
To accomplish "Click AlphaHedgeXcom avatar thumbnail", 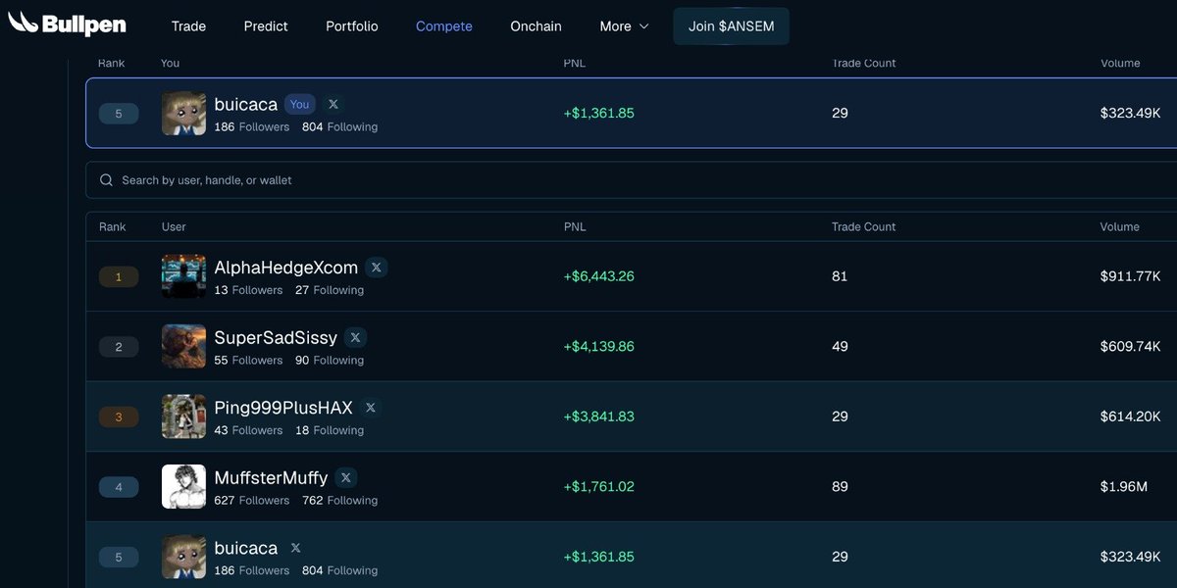I will click(x=183, y=276).
